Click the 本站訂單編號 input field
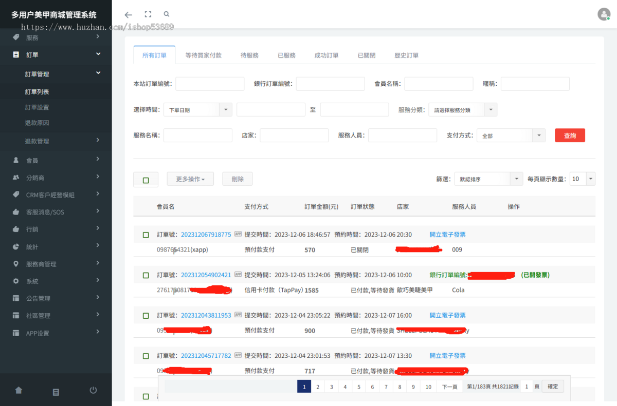 click(210, 84)
